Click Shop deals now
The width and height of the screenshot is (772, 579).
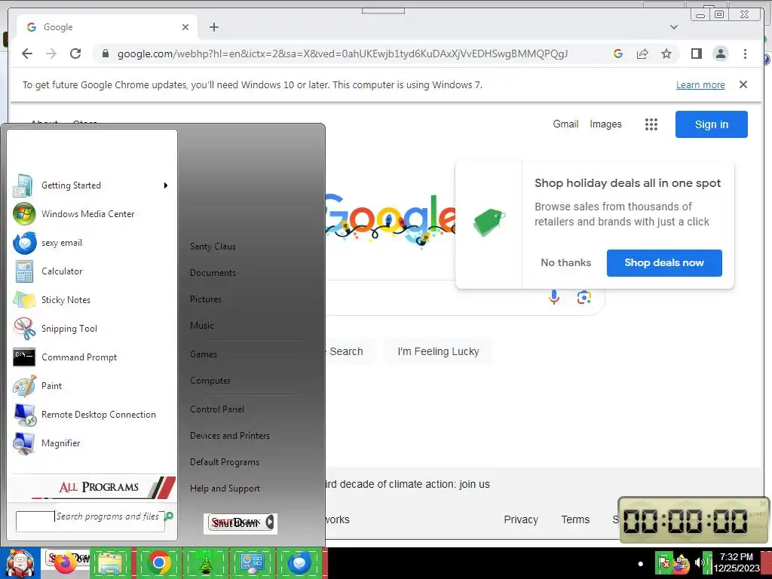point(664,263)
